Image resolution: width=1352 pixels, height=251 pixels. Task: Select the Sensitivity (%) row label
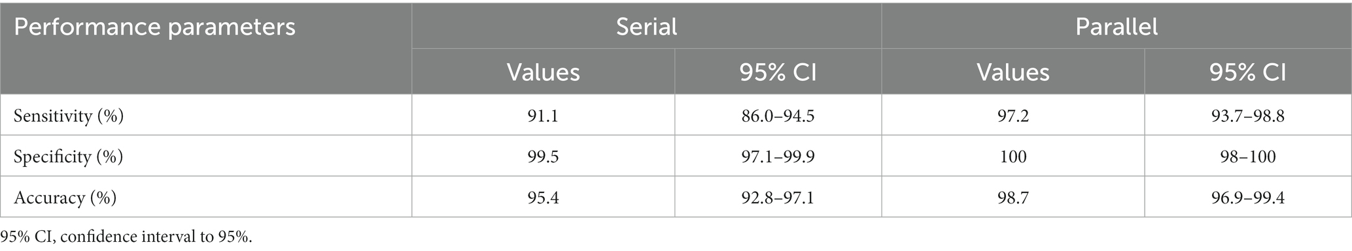point(69,115)
